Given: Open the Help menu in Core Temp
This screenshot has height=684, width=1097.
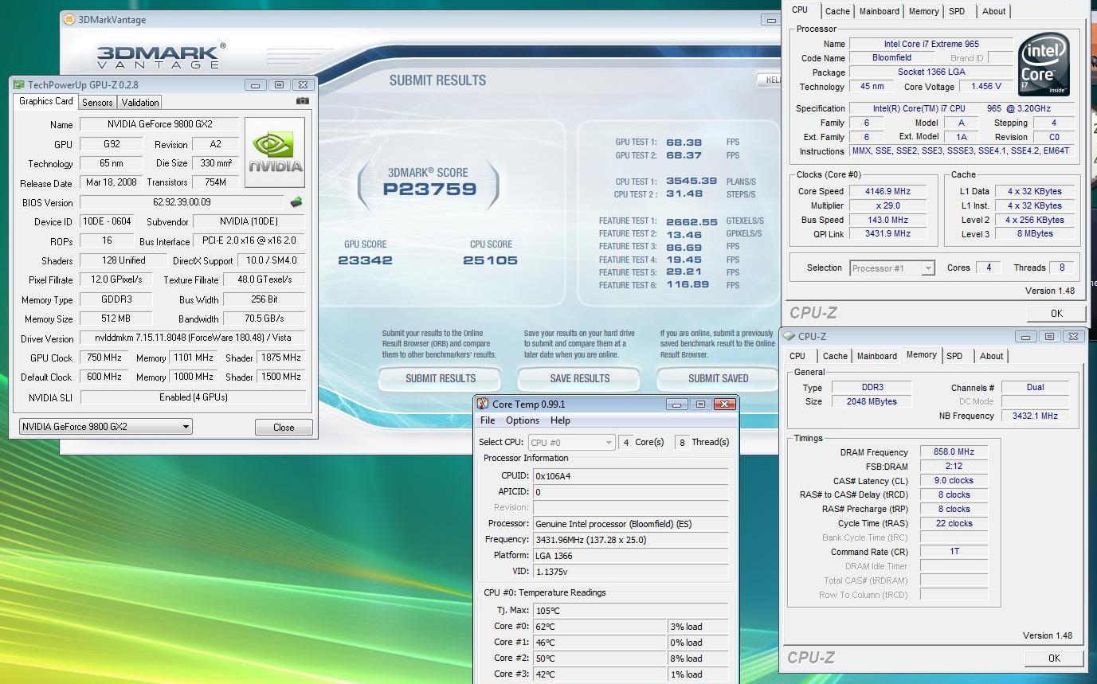Looking at the screenshot, I should 561,420.
